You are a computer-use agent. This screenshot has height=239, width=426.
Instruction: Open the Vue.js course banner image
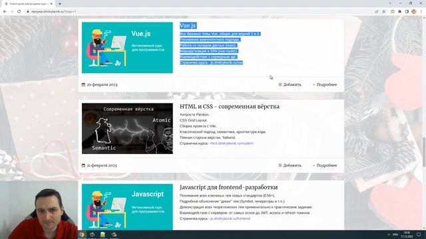[x=127, y=47]
